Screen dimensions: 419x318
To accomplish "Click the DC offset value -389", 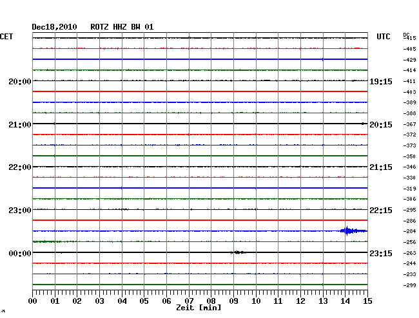I will pos(409,102).
